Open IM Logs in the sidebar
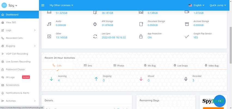Screen dimensions: 232x109 click(10, 77)
